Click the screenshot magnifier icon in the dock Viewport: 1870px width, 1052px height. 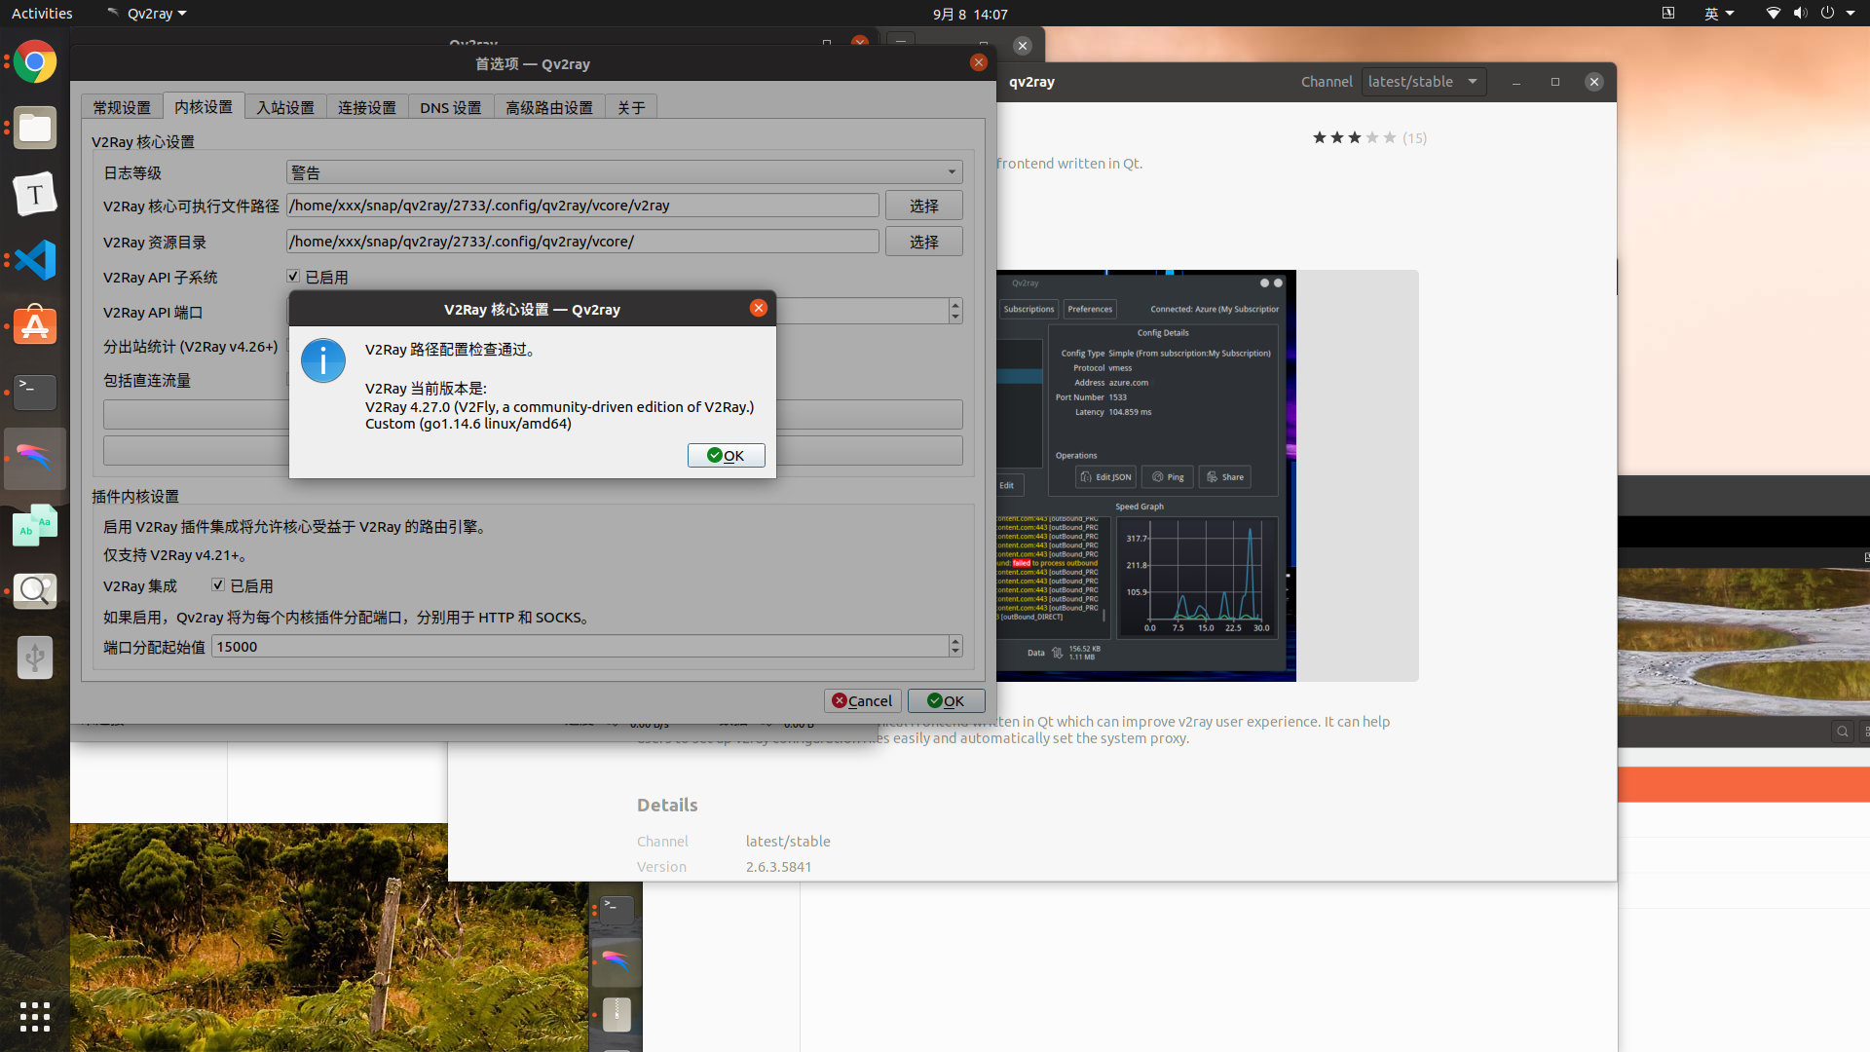click(34, 591)
